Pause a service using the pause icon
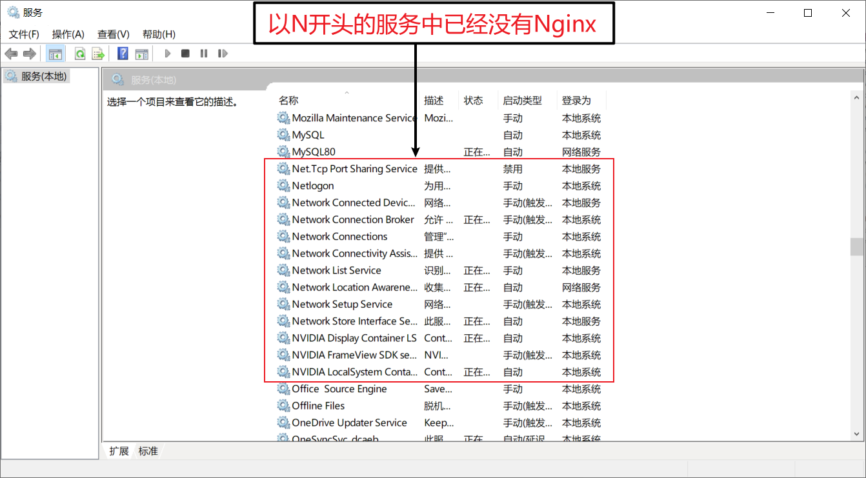Image resolution: width=866 pixels, height=478 pixels. pyautogui.click(x=203, y=53)
